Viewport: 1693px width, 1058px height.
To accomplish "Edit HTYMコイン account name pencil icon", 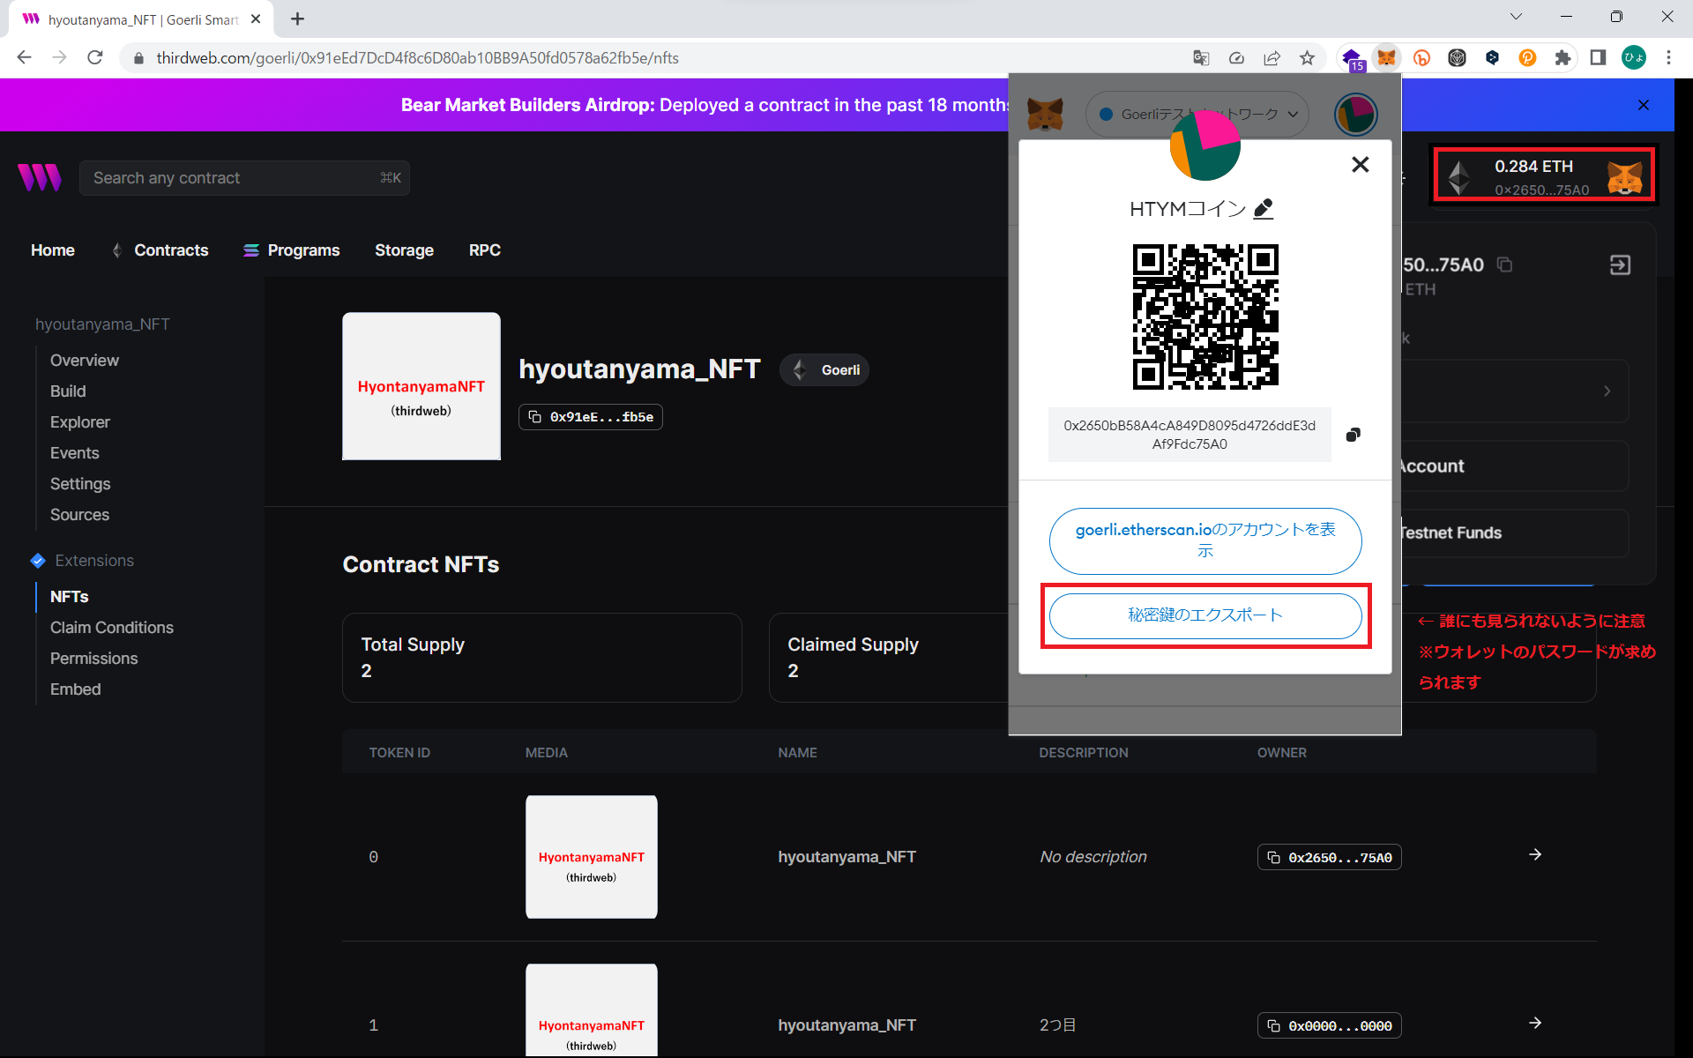I will (1264, 209).
